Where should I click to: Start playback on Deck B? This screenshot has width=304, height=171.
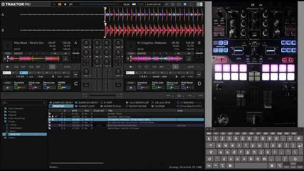click(131, 66)
